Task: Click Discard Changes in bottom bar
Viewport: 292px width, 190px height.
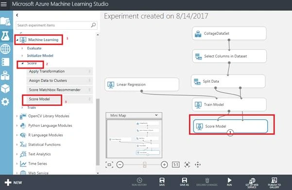Action: point(207,182)
